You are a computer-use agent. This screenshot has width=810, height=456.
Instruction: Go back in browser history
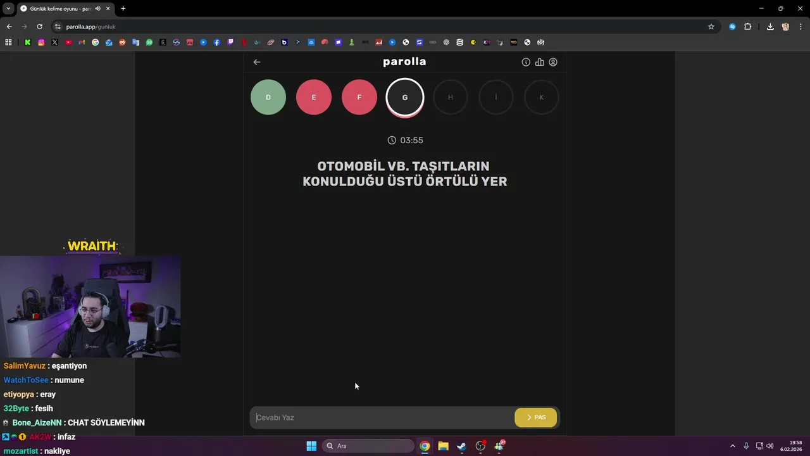pyautogui.click(x=9, y=27)
